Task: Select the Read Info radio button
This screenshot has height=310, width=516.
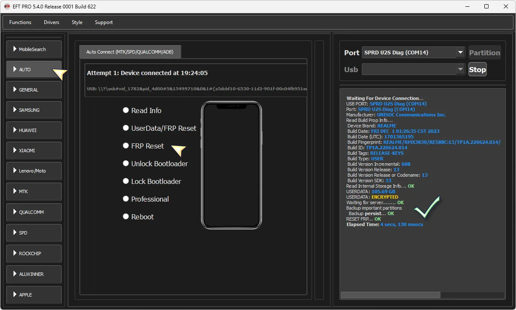Action: [x=126, y=110]
